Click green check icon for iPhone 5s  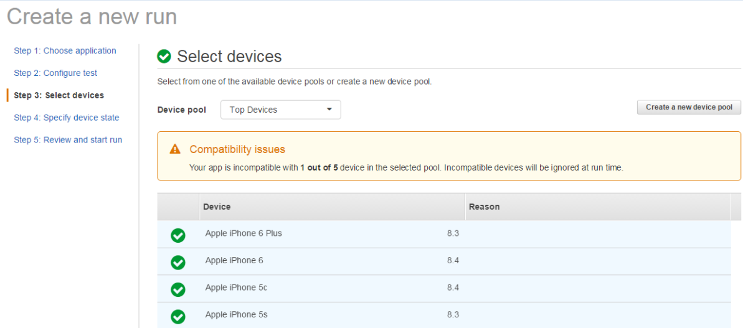(178, 316)
